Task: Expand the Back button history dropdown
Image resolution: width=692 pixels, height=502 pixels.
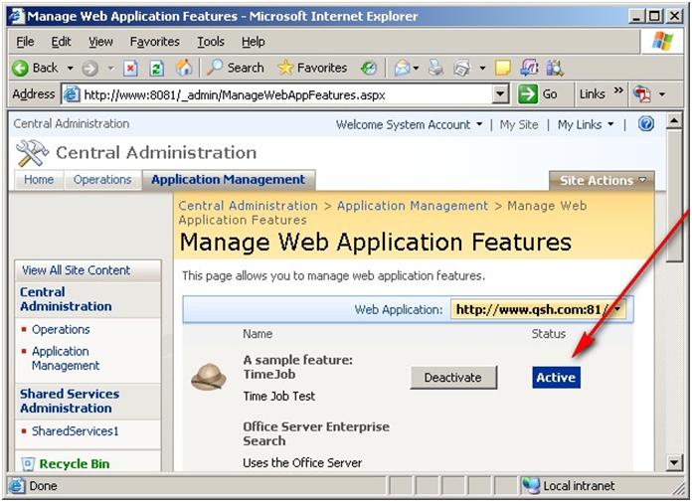Action: (x=71, y=69)
